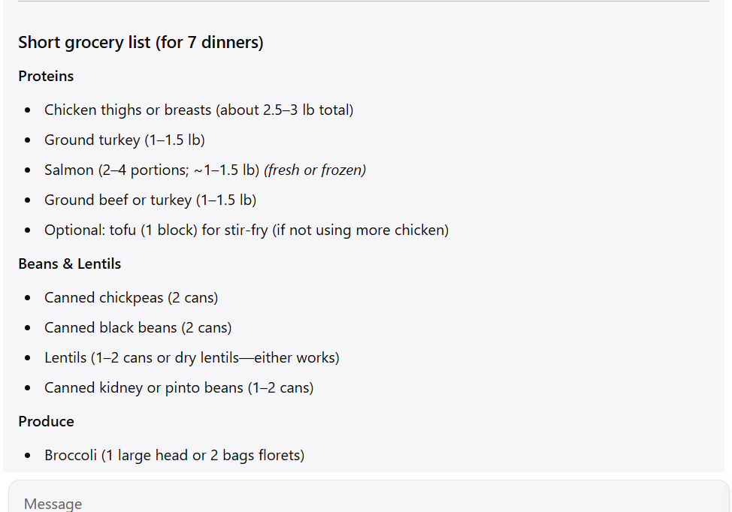
Task: Click the 'Ground beef or turkey' list item
Action: pos(150,200)
